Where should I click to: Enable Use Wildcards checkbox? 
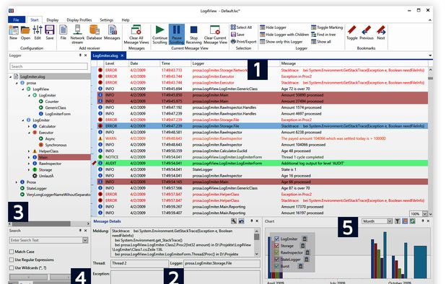pos(12,267)
